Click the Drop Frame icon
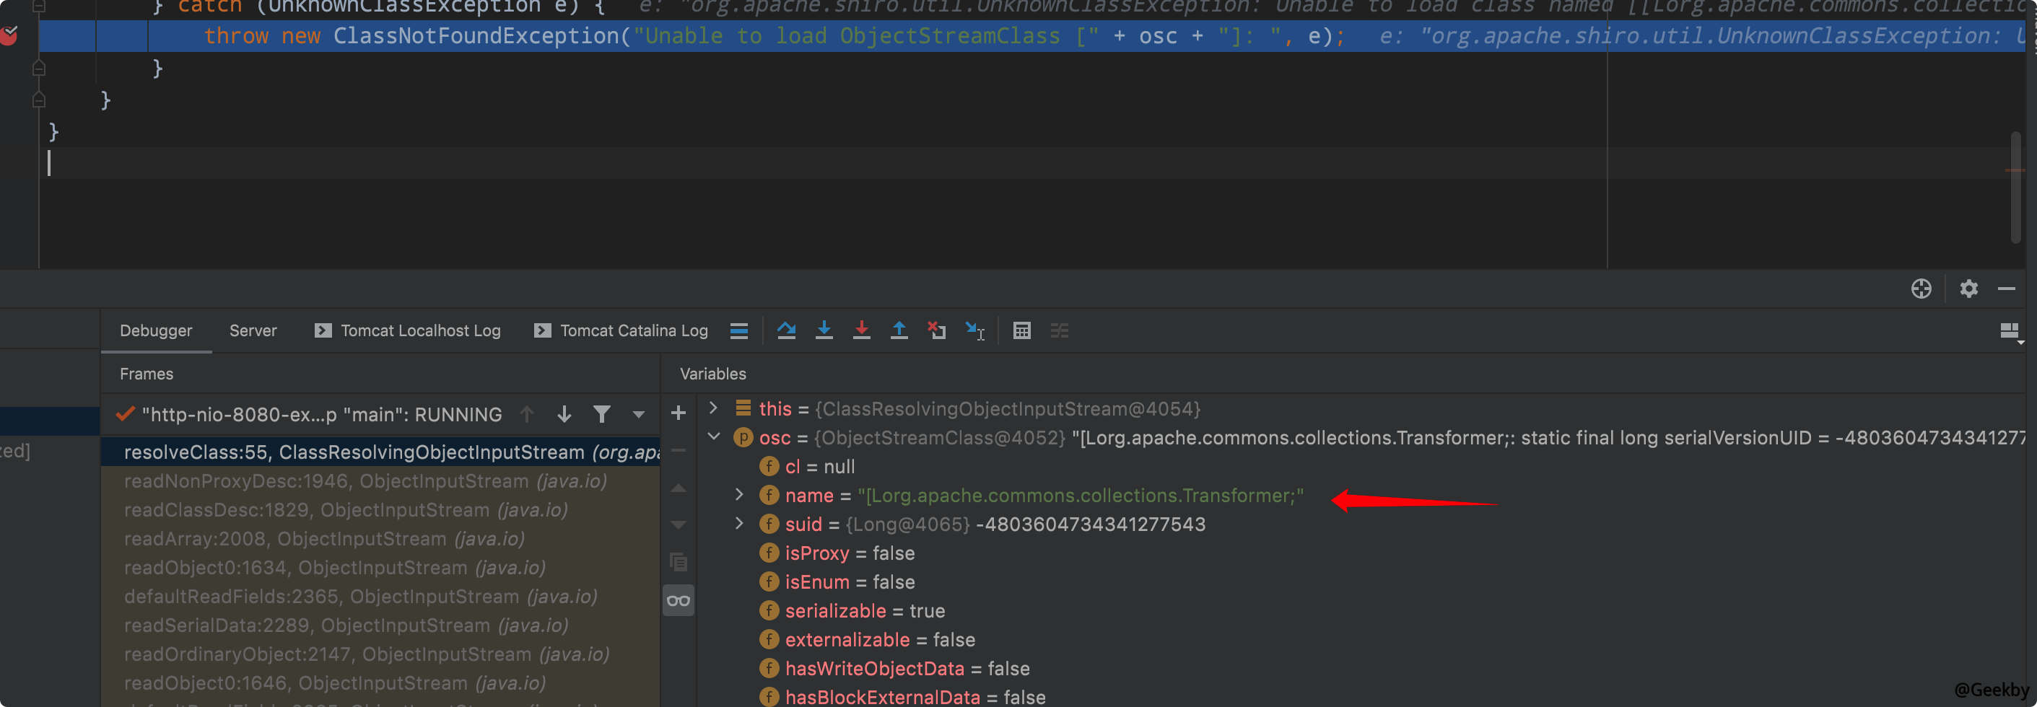 click(937, 331)
